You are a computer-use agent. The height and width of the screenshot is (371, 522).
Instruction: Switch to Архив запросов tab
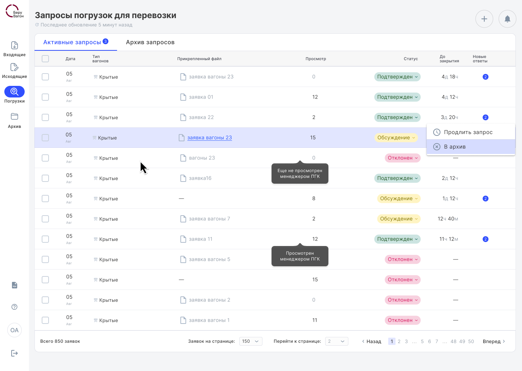coord(150,42)
